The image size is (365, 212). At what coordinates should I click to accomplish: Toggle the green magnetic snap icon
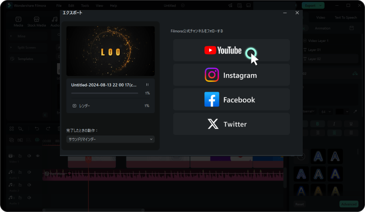[37, 140]
